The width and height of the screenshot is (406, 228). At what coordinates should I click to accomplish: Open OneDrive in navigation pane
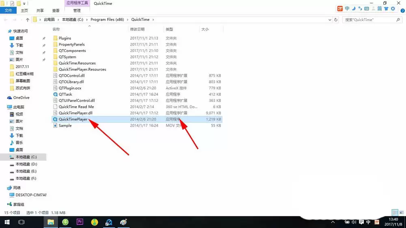(x=21, y=97)
